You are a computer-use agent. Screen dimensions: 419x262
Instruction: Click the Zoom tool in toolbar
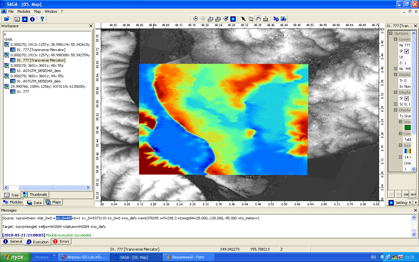[x=251, y=19]
